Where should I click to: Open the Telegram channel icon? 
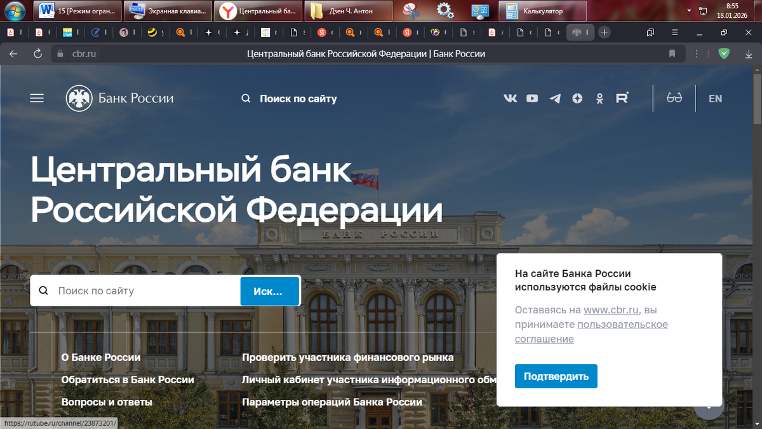pos(555,99)
